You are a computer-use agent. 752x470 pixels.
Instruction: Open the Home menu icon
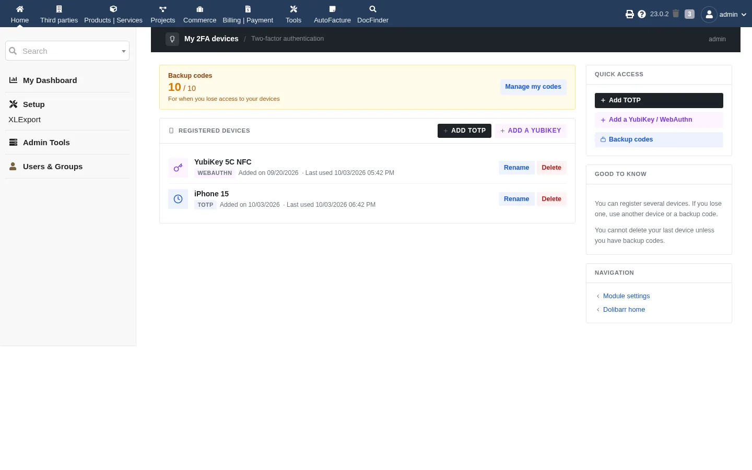point(20,9)
